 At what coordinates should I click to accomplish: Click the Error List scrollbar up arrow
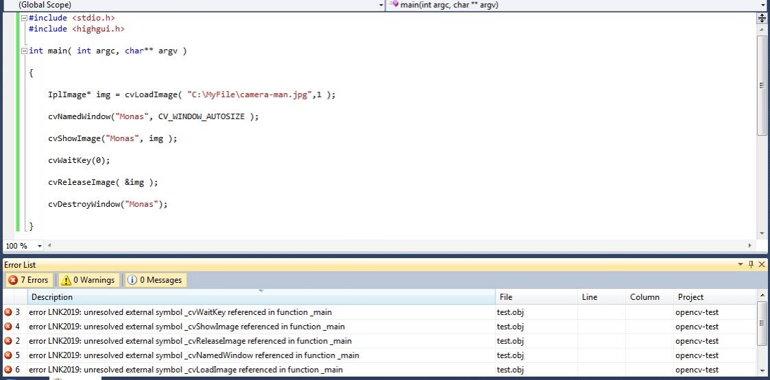[x=762, y=295]
